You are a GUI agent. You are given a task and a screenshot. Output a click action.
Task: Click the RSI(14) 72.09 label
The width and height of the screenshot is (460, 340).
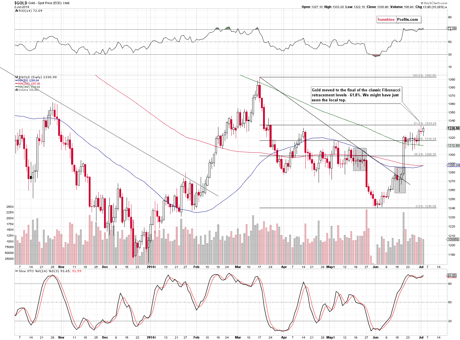(30, 11)
